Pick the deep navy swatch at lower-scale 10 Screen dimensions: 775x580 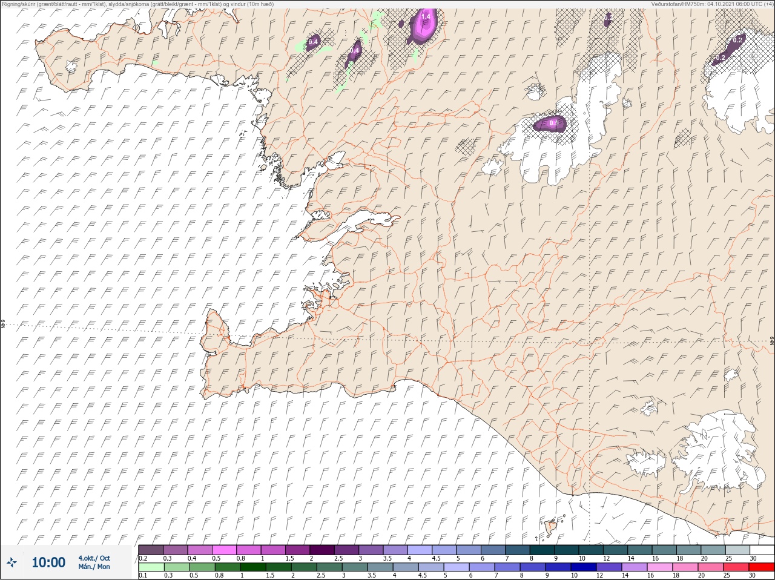click(583, 567)
